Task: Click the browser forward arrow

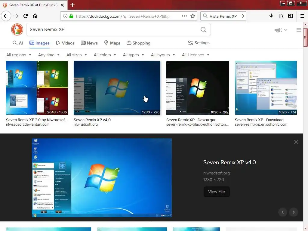Action: pos(16,16)
